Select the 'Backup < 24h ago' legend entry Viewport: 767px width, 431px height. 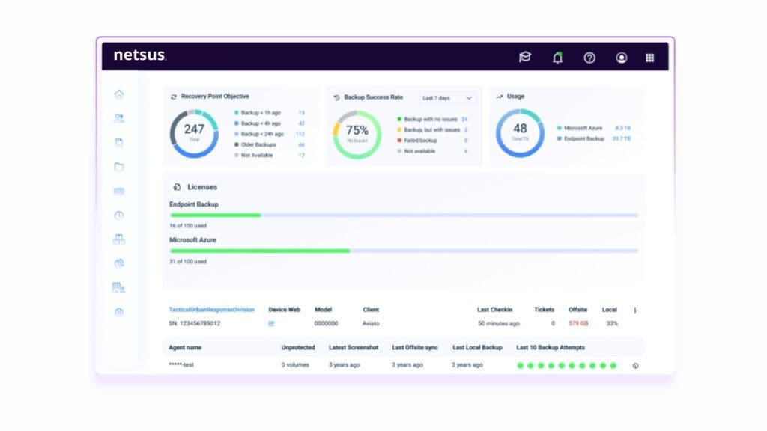pyautogui.click(x=270, y=134)
